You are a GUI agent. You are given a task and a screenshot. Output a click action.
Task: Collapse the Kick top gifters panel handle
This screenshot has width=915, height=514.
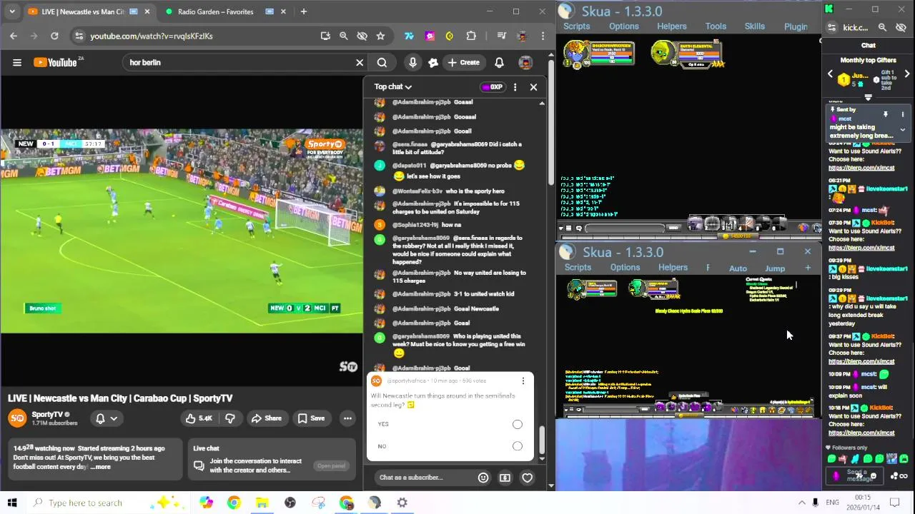868,98
